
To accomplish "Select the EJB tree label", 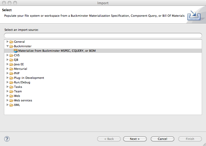I will click(x=16, y=60).
